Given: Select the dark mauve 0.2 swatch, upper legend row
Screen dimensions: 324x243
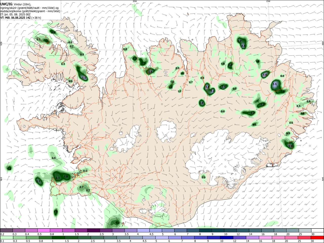Looking at the screenshot, I should (x=6, y=230).
